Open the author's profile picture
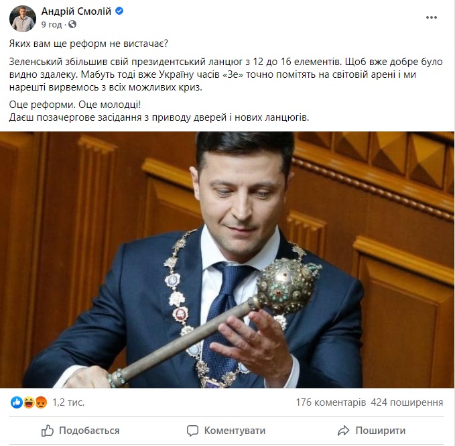This screenshot has width=455, height=446. 23,18
